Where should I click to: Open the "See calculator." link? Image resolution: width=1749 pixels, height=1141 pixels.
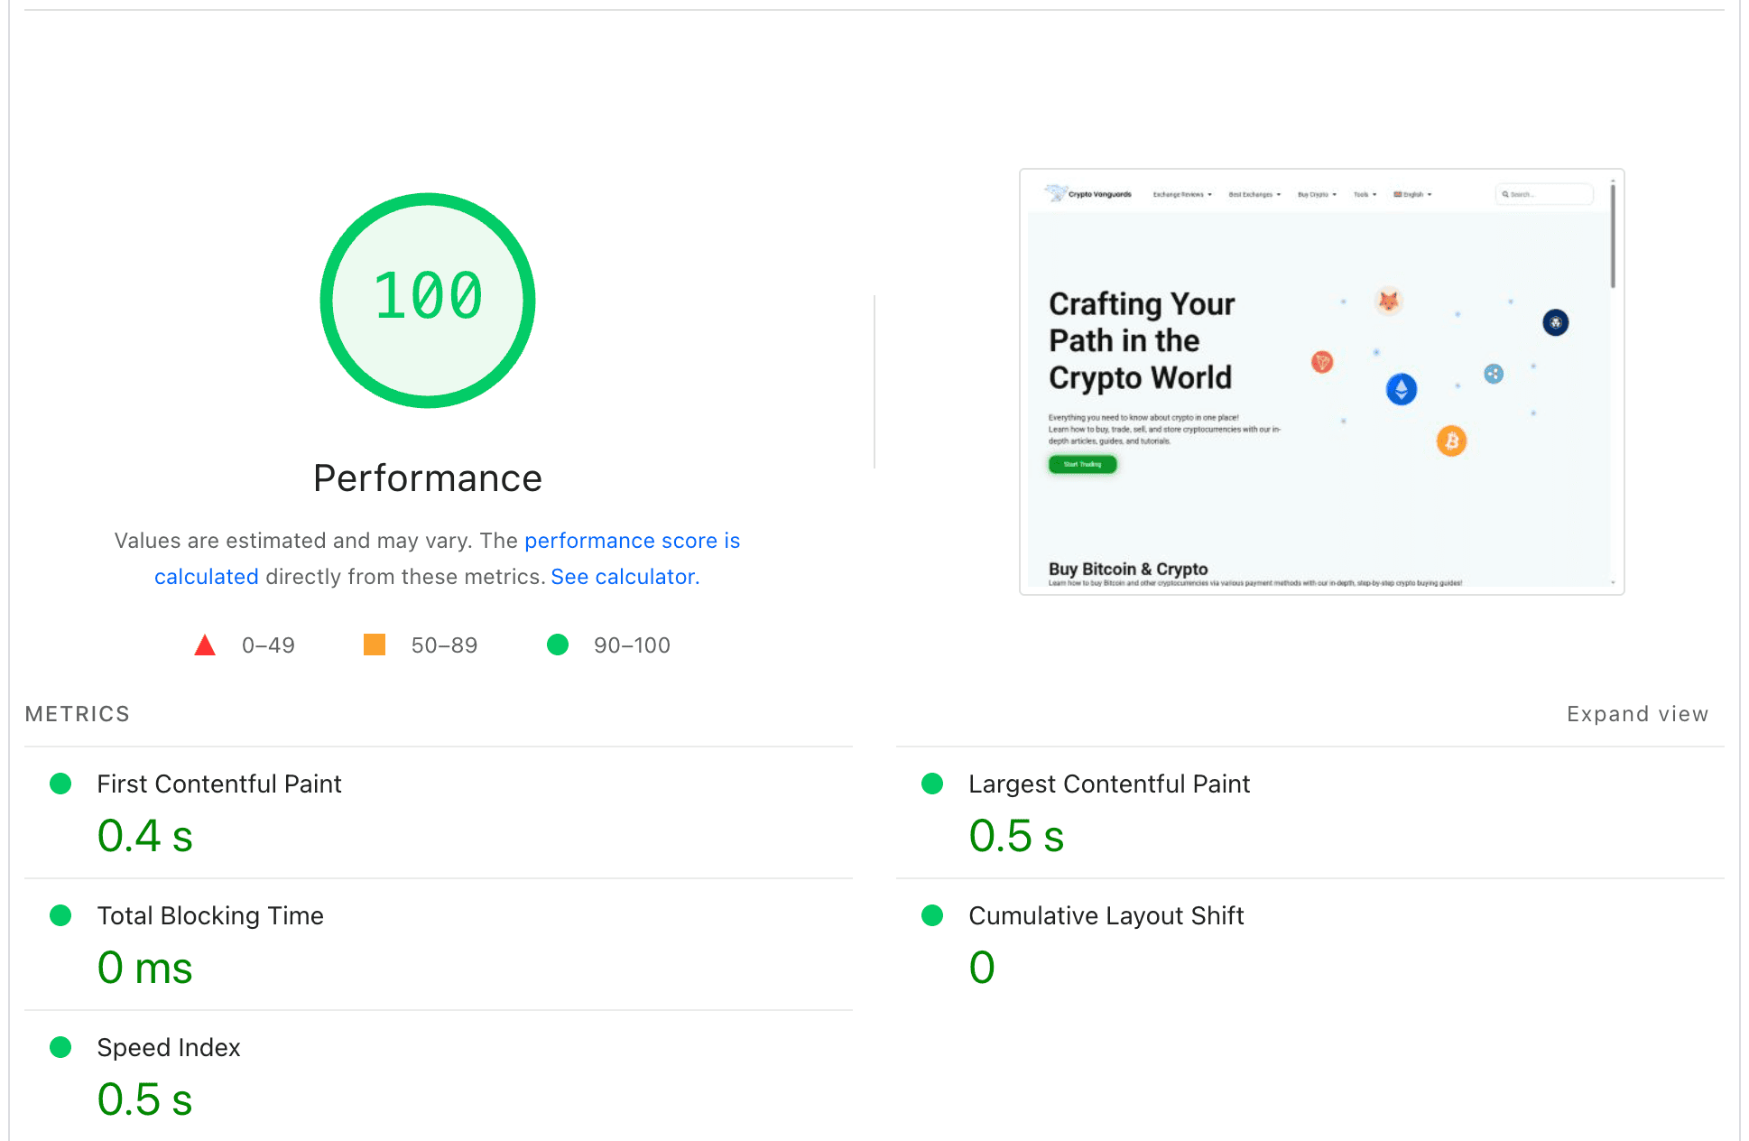click(x=625, y=577)
